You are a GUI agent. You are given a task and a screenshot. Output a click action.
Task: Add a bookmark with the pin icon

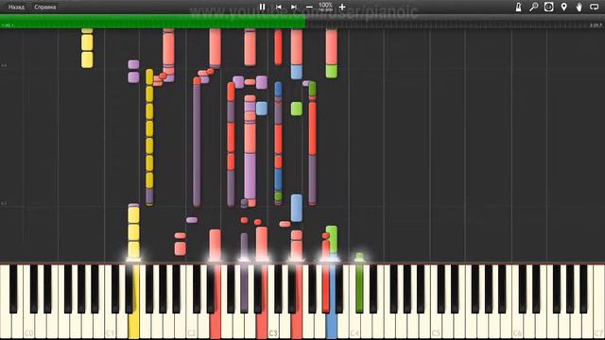click(x=564, y=7)
